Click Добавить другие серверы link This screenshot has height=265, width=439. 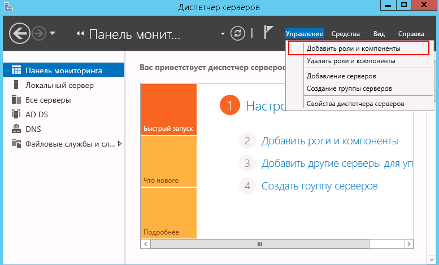pos(337,164)
